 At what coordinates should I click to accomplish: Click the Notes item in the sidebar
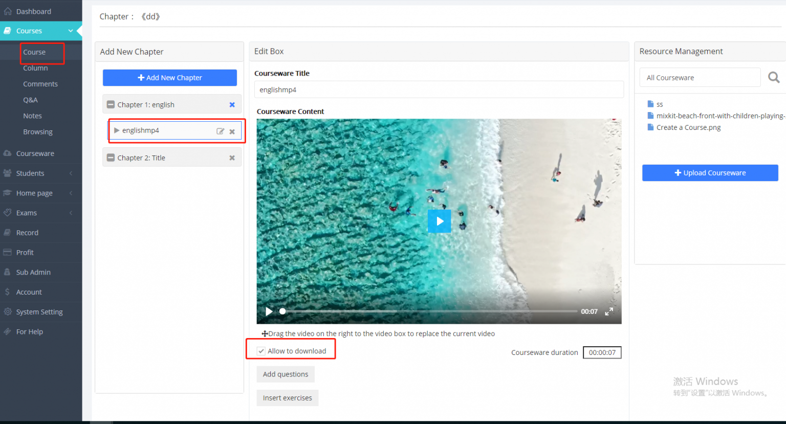[32, 116]
